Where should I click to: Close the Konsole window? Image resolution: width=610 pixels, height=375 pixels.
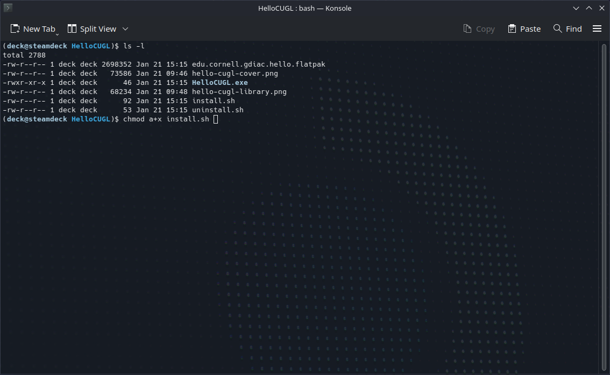point(601,8)
